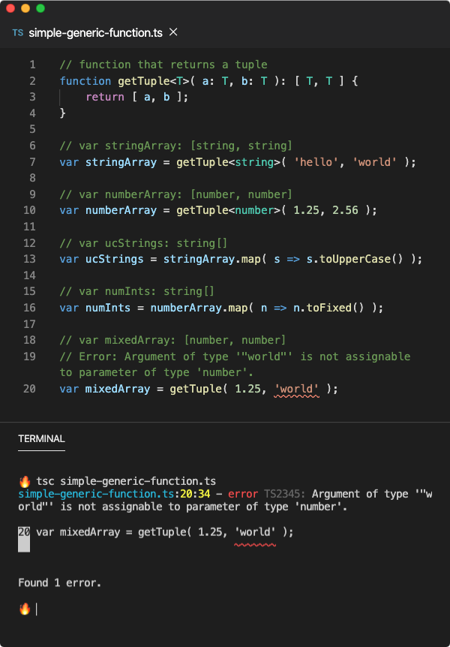450x647 pixels.
Task: Close the simple-generic-function.ts tab
Action: tap(174, 32)
